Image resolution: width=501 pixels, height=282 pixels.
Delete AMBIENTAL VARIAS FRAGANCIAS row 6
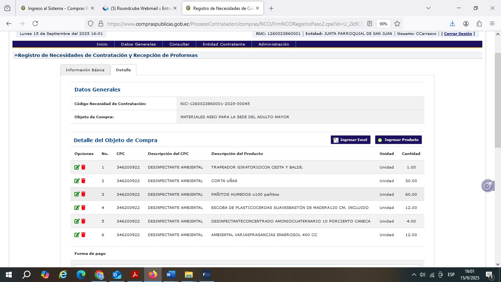click(83, 235)
